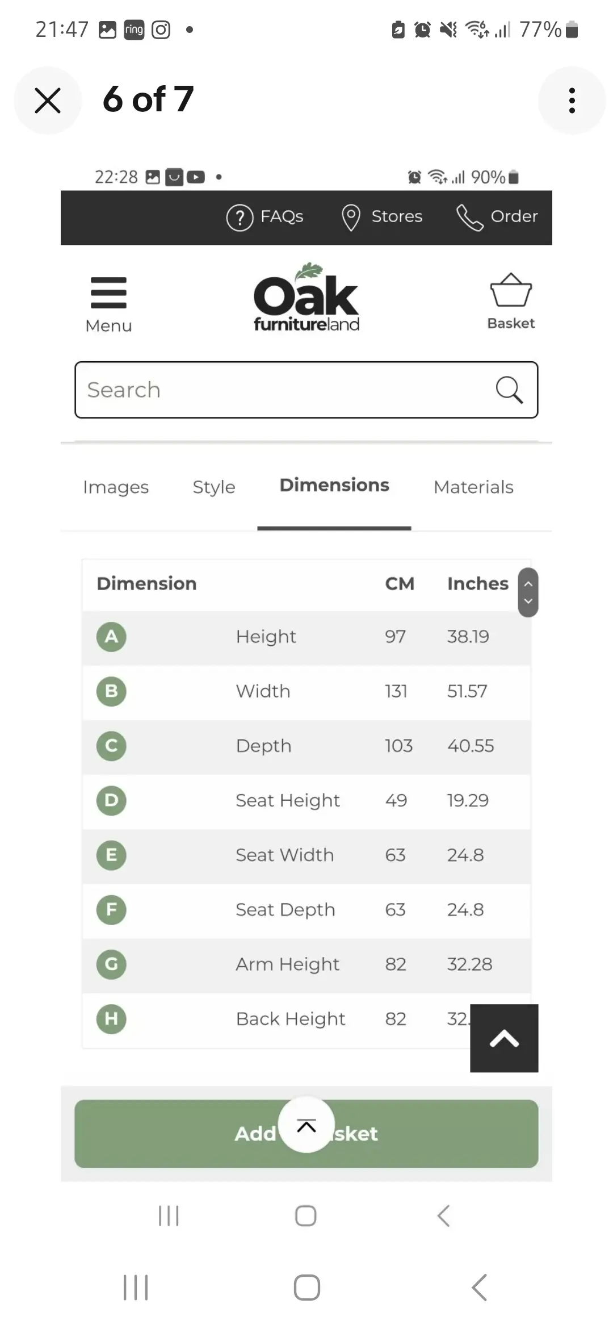The width and height of the screenshot is (613, 1329).
Task: Tap the Android home navigation button
Action: point(306,1287)
